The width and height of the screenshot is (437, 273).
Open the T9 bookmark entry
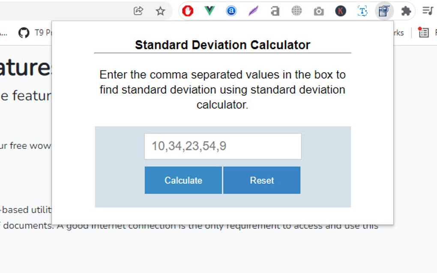pos(41,33)
